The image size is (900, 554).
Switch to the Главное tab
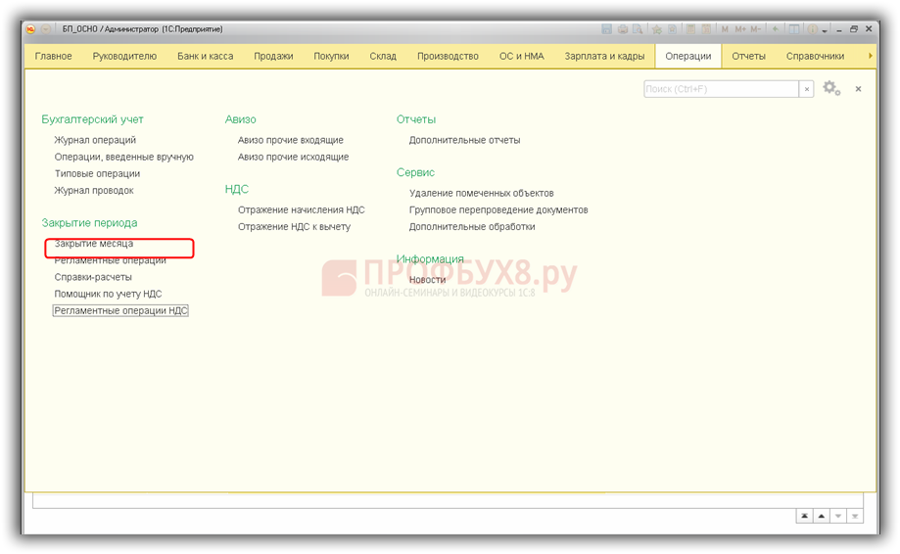pos(53,56)
